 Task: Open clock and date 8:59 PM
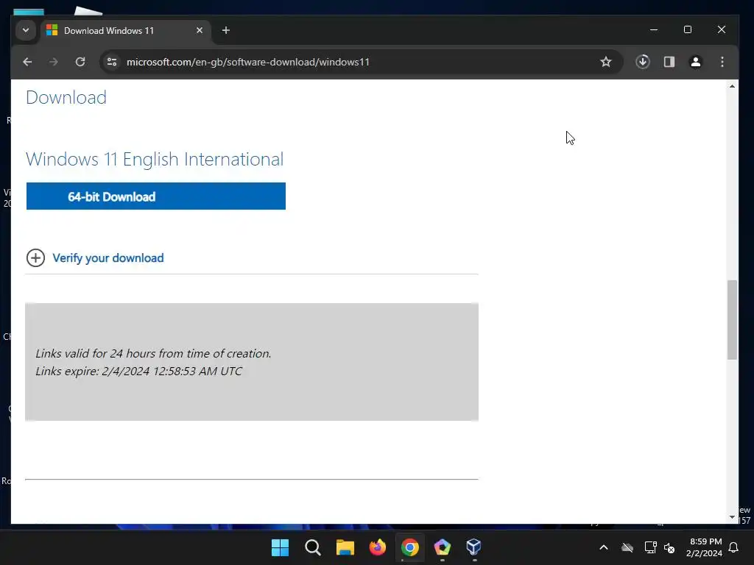click(x=704, y=547)
